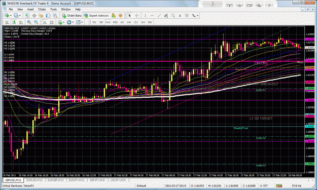Image resolution: width=317 pixels, height=190 pixels.
Task: Zoom in on the chart
Action: point(29,22)
